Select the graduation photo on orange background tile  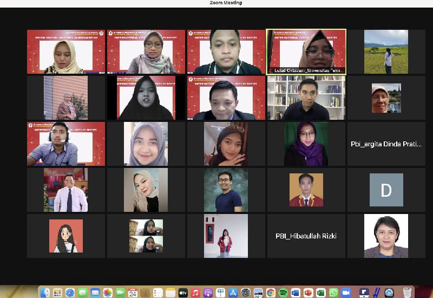tap(306, 190)
